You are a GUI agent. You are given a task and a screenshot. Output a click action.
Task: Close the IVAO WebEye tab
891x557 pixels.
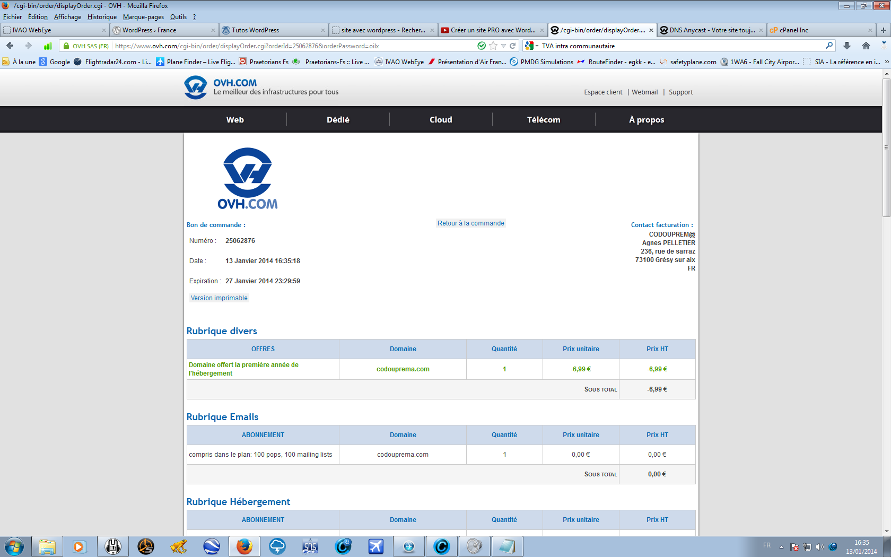tap(104, 30)
